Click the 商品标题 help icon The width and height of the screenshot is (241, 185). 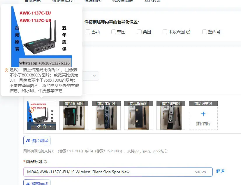pos(45,162)
